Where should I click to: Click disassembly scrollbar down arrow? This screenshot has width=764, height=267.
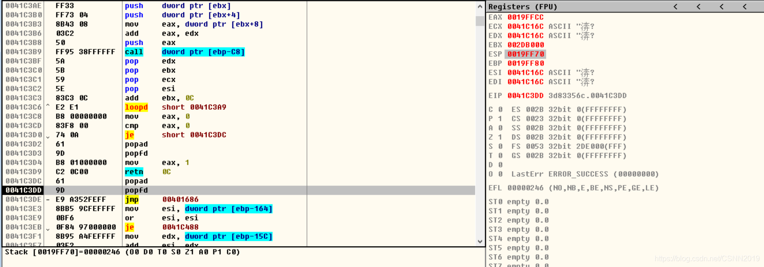tap(480, 241)
